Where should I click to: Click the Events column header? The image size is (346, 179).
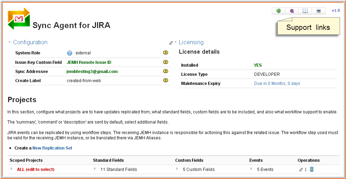click(256, 160)
